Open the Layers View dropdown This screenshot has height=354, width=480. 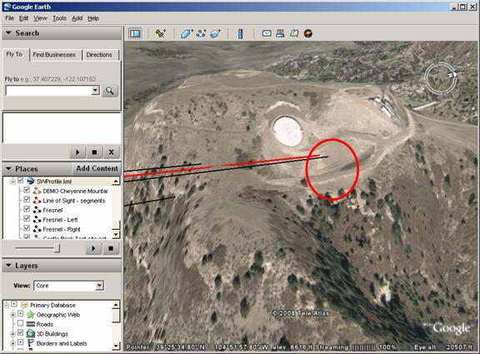click(99, 286)
